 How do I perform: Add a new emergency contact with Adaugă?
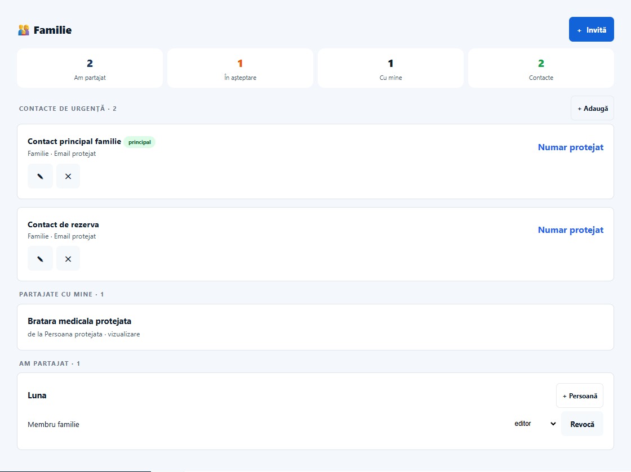click(x=592, y=108)
